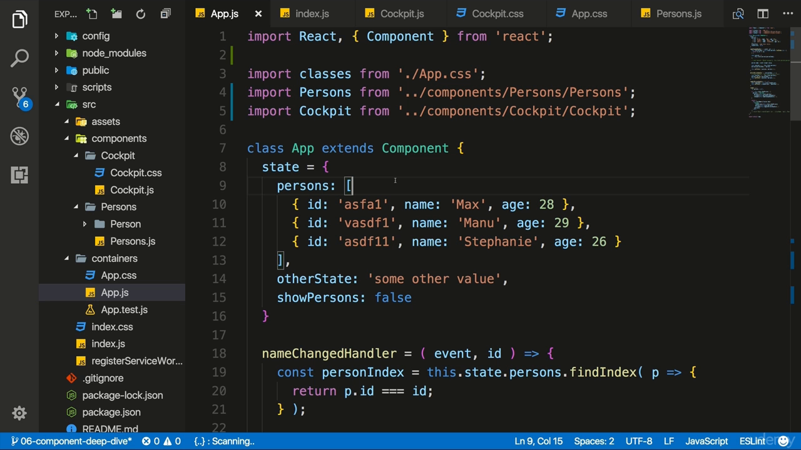
Task: Click the ESLint status item
Action: coord(752,441)
